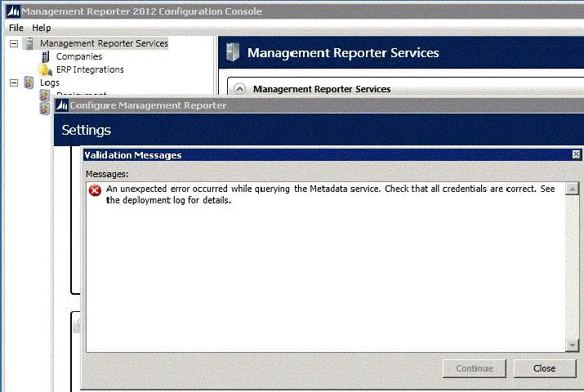Click the Deployment log icon under Logs

(45, 95)
